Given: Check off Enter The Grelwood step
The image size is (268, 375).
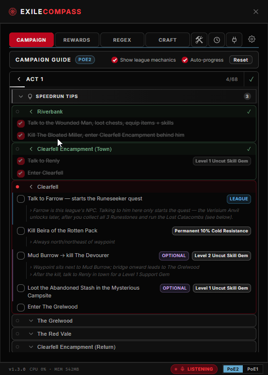Looking at the screenshot, I should coord(21,307).
